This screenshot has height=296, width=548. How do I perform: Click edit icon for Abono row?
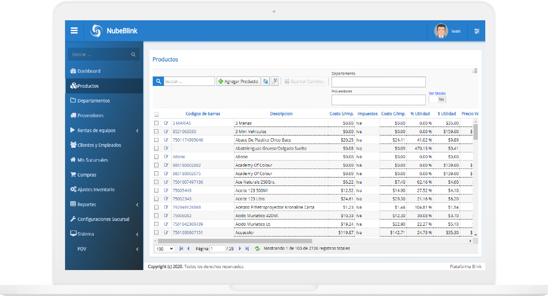point(166,157)
